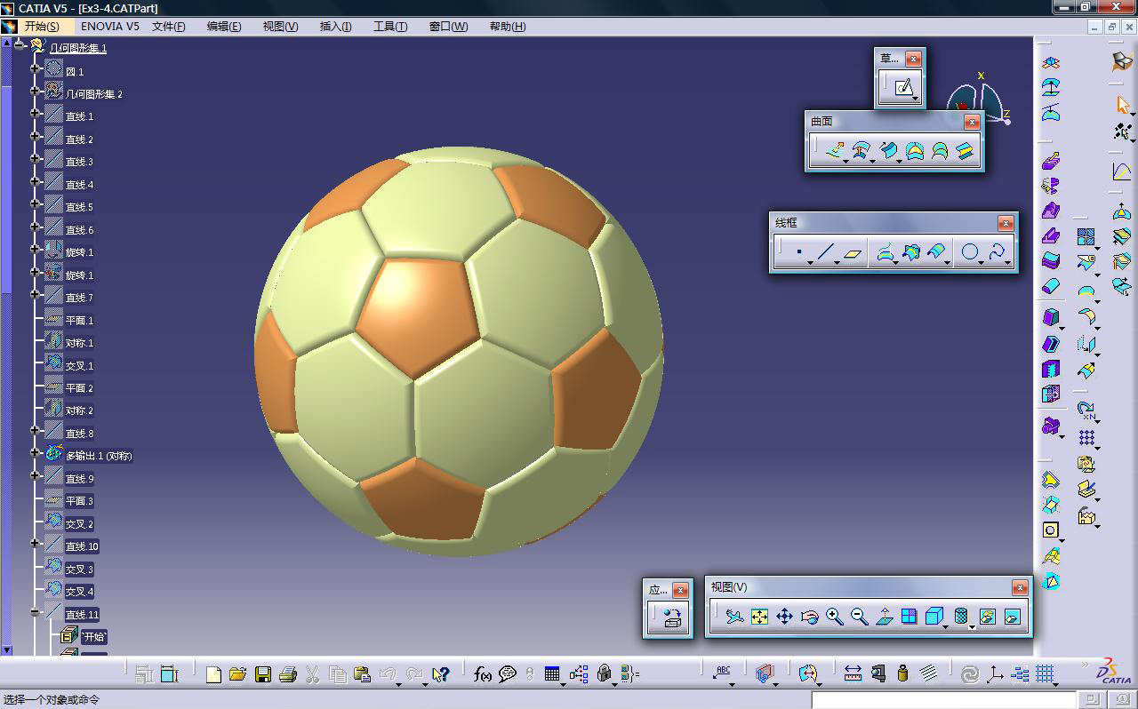The image size is (1138, 709).
Task: Open the 工具(T) menu
Action: pos(389,27)
